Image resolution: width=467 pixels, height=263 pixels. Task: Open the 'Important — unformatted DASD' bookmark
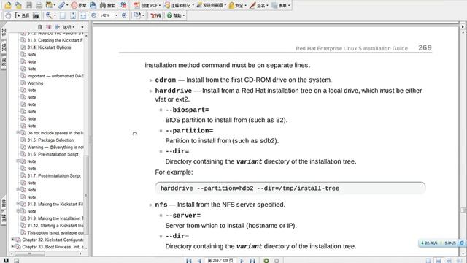(x=55, y=76)
